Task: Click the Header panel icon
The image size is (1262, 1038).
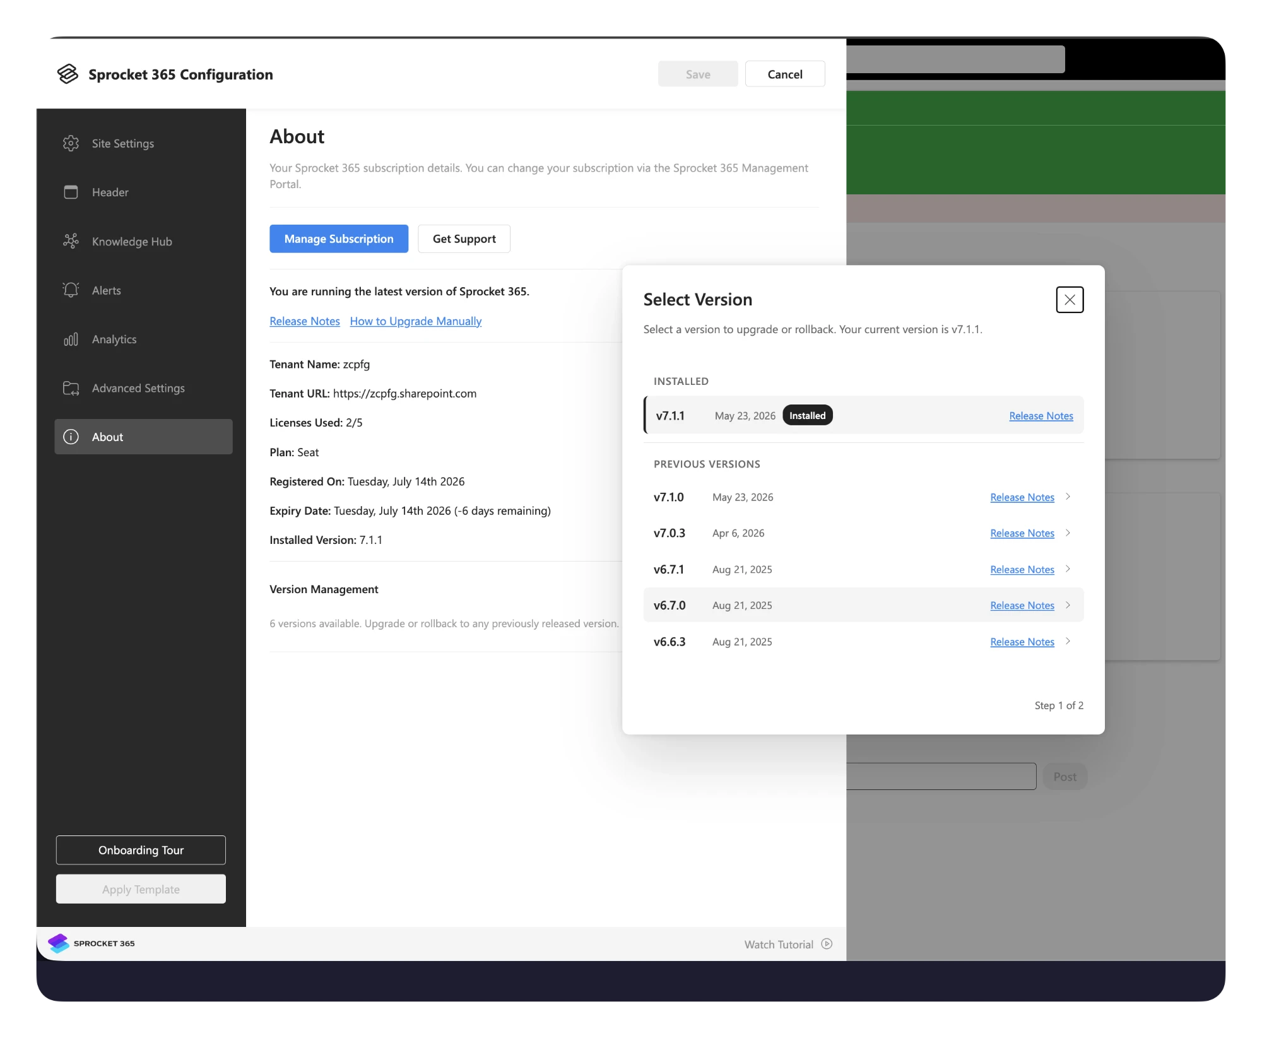Action: [71, 192]
